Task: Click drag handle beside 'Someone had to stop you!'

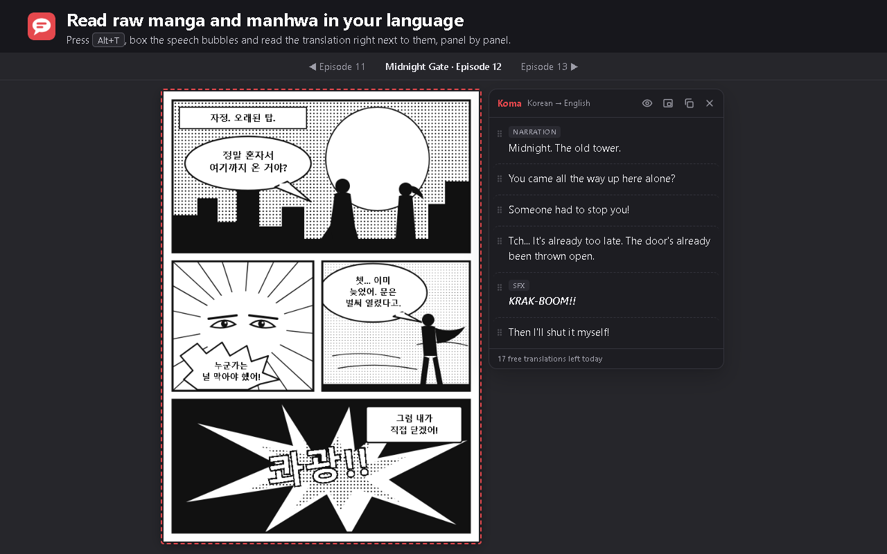Action: (x=500, y=210)
